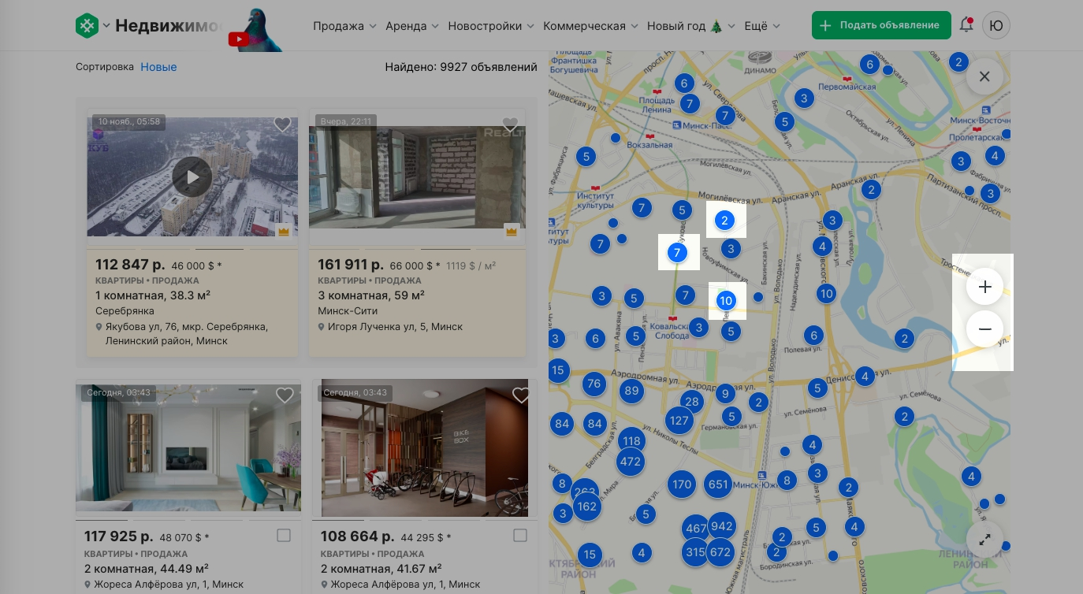Click the title "1 комнатная, 38.3 м²"
This screenshot has height=594, width=1083.
(153, 295)
